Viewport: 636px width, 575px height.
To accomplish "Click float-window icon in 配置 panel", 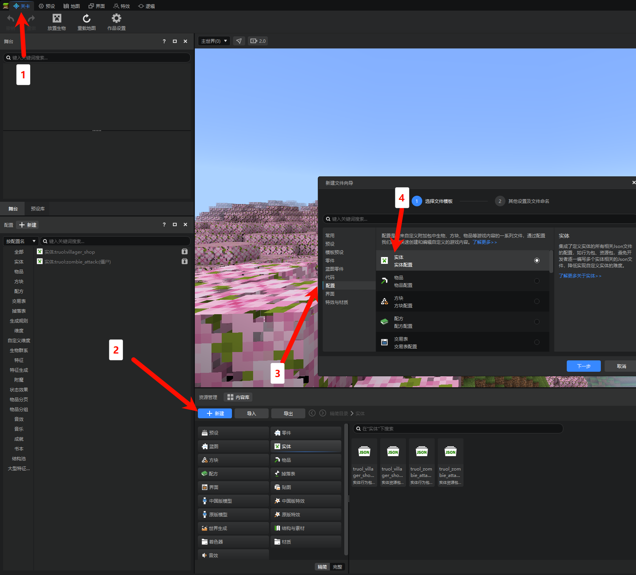I will coord(175,224).
